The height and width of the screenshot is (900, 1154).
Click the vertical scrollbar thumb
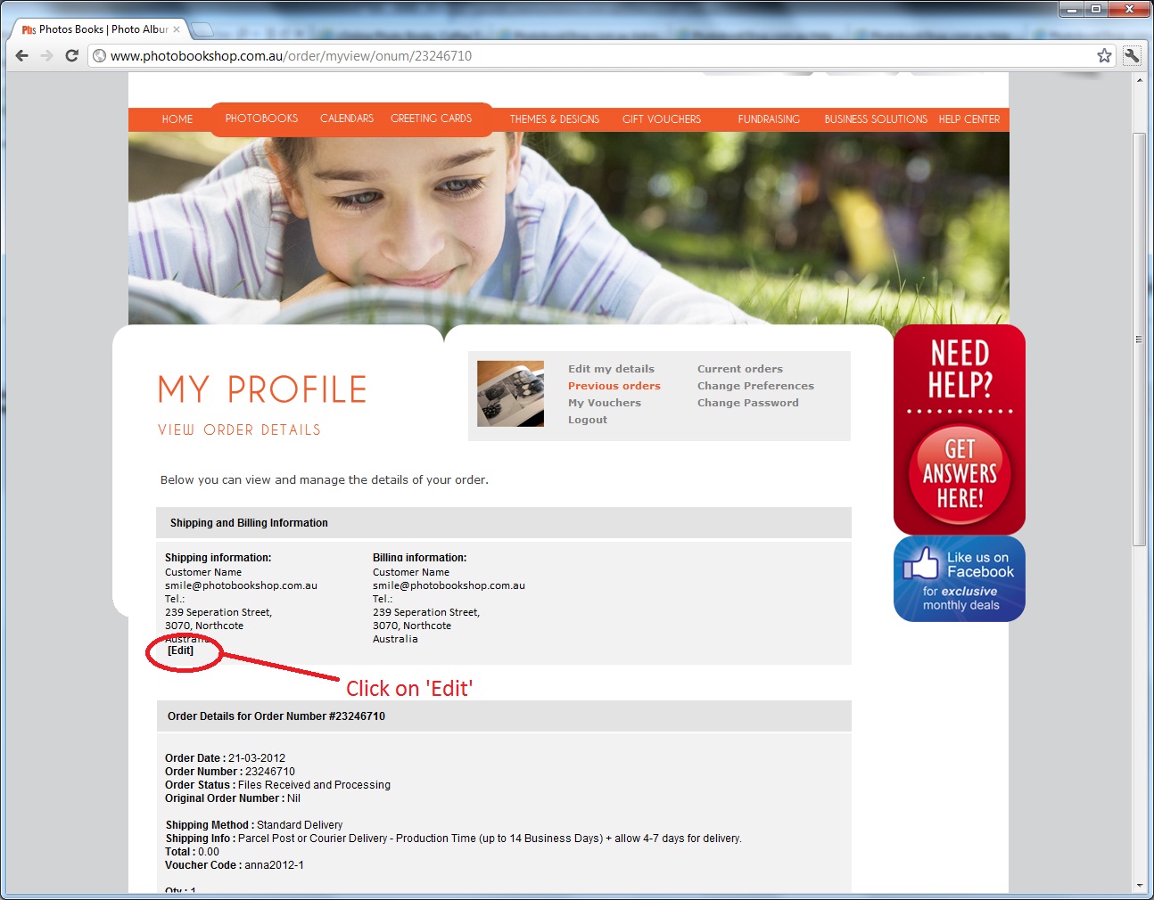pyautogui.click(x=1139, y=339)
